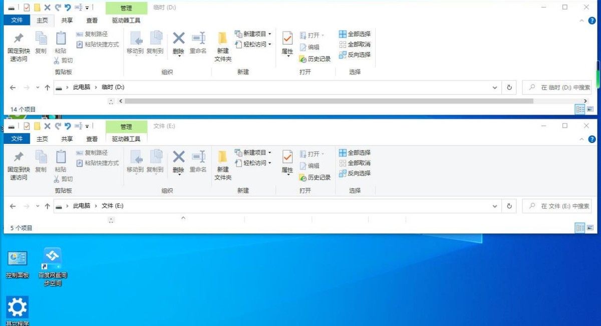Switch to large icons view in D: window

[x=590, y=109]
